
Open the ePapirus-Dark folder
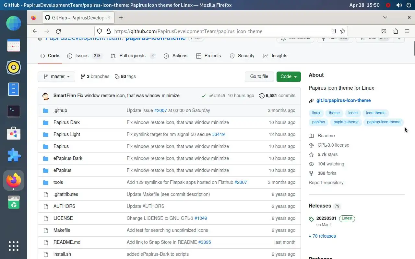[x=68, y=159]
